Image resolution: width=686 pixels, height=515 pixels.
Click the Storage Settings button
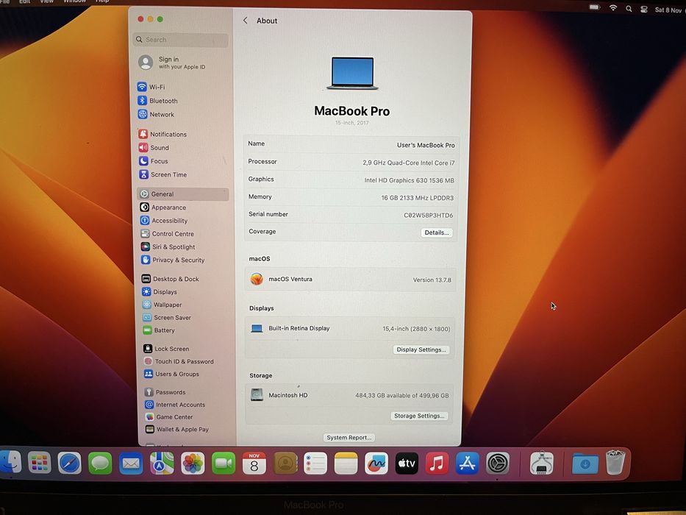[419, 416]
